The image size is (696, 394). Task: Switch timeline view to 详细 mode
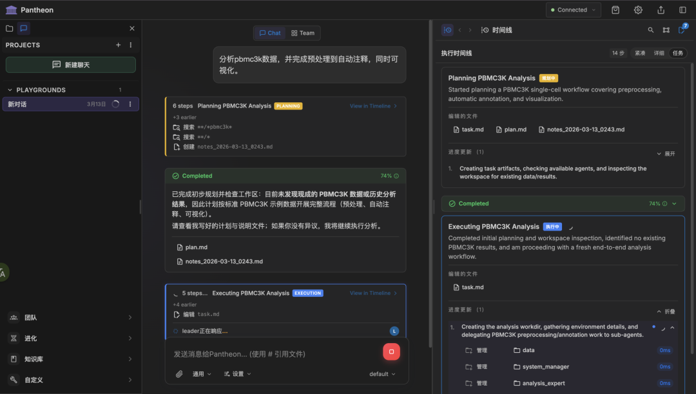click(x=659, y=53)
